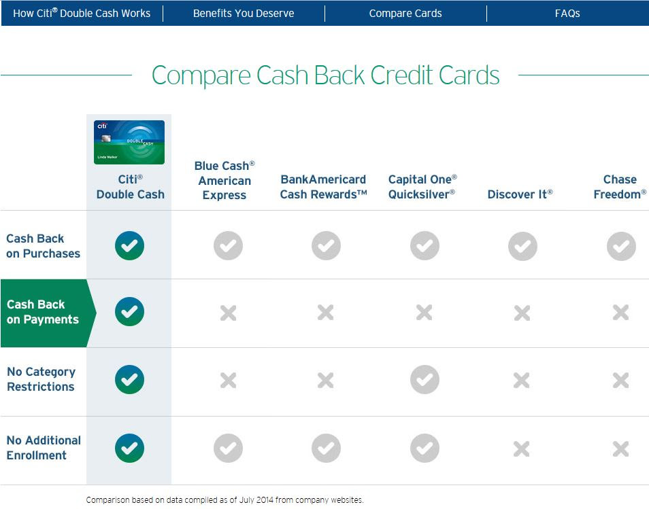Click No Category Restrictions row label
The height and width of the screenshot is (509, 649).
point(41,379)
